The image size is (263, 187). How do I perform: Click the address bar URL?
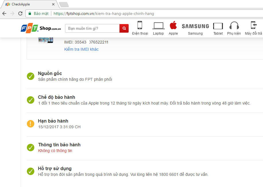tap(104, 13)
